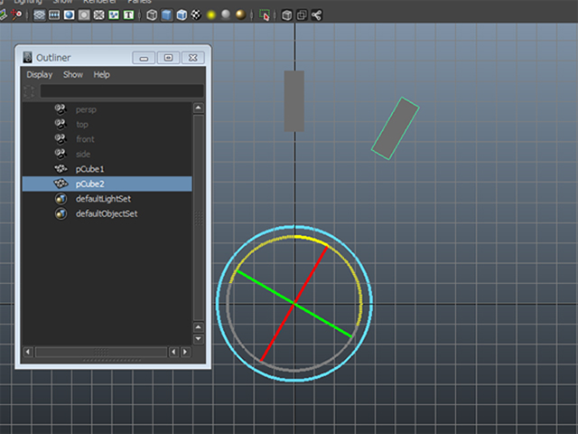Open the Outliner Show menu
578x434 pixels.
click(x=73, y=74)
